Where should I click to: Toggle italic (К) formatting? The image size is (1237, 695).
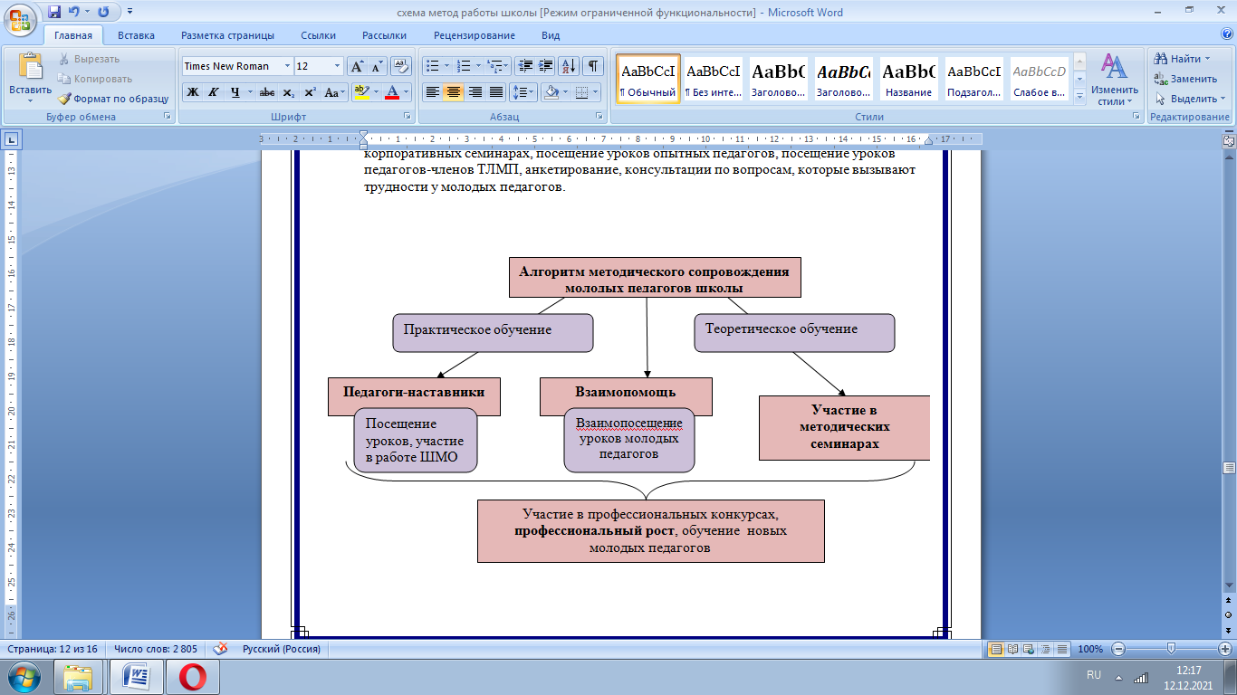tap(214, 92)
